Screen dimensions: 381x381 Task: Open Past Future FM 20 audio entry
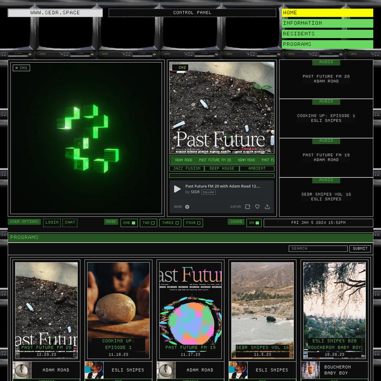tap(326, 79)
